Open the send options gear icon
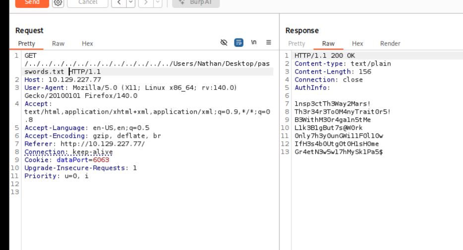 coord(58,2)
